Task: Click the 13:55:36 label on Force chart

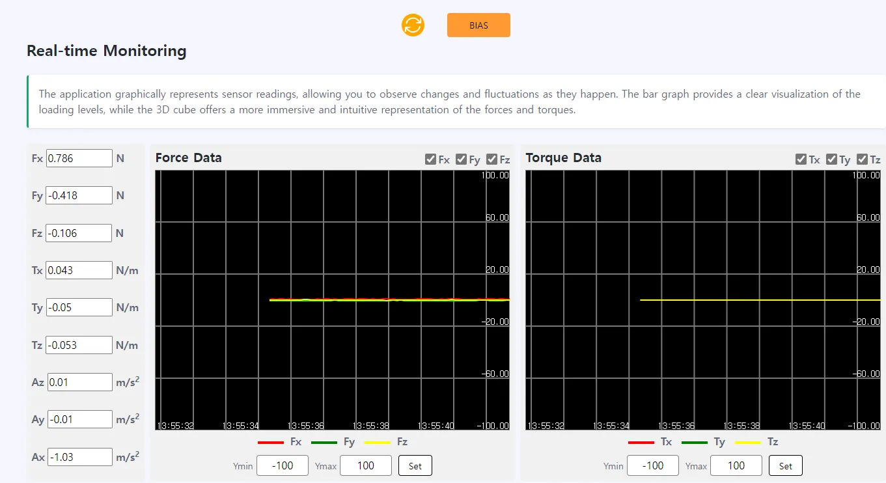Action: (306, 426)
